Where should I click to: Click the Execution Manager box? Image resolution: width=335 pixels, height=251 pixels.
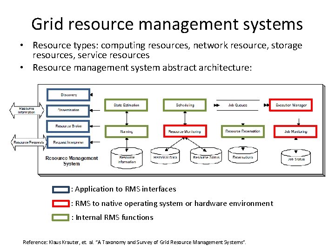[291, 105]
